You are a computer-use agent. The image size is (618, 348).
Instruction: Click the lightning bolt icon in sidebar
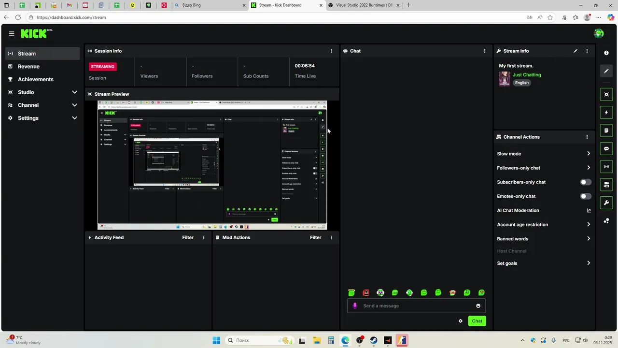click(x=606, y=113)
